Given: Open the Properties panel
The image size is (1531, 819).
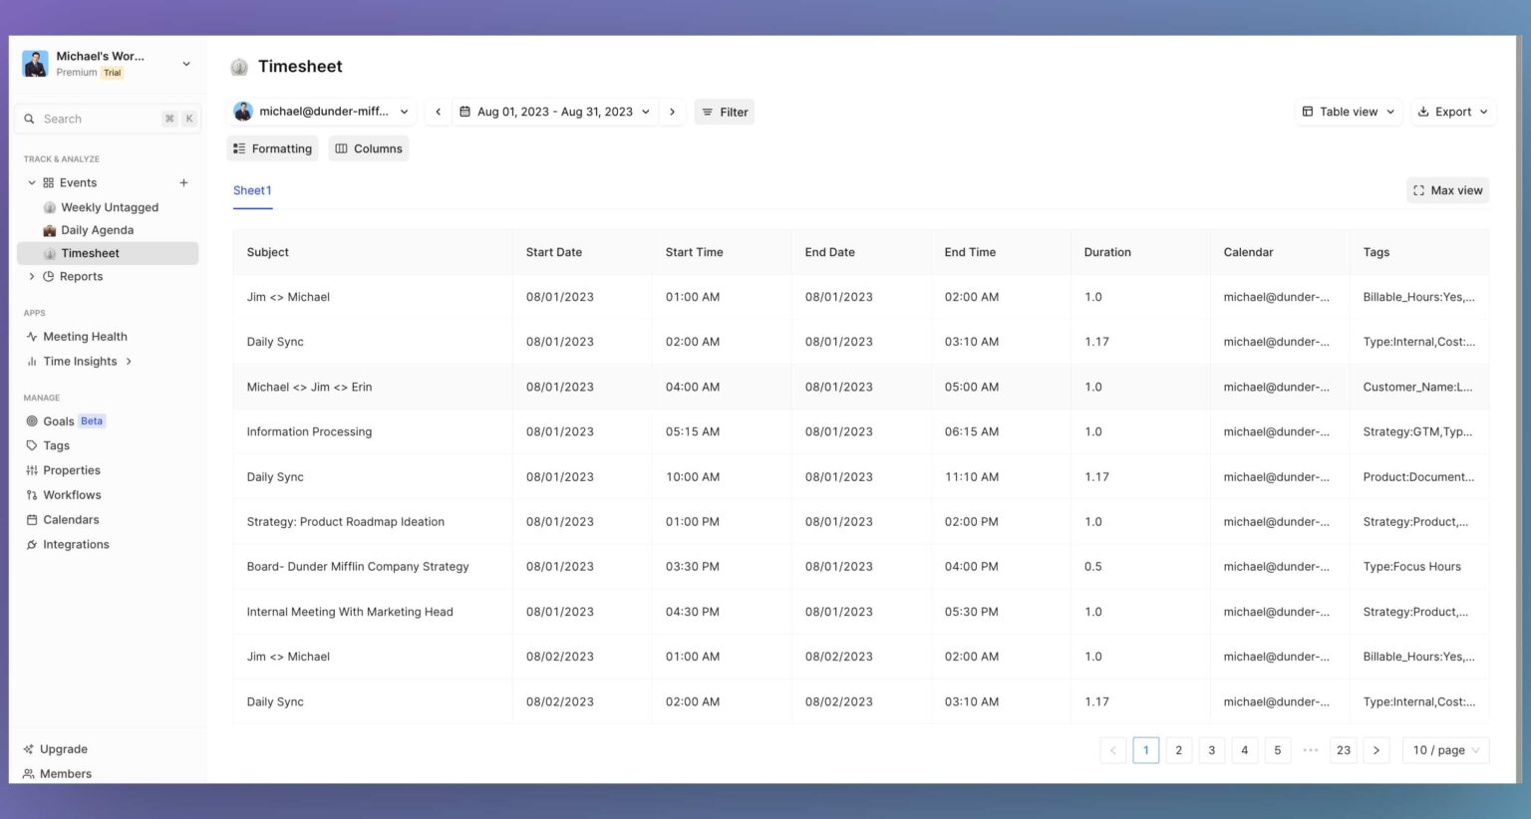Looking at the screenshot, I should (x=71, y=469).
